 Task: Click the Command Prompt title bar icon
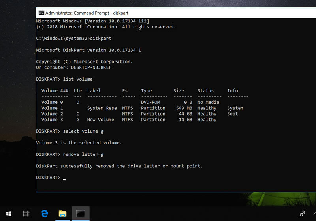tap(41, 12)
